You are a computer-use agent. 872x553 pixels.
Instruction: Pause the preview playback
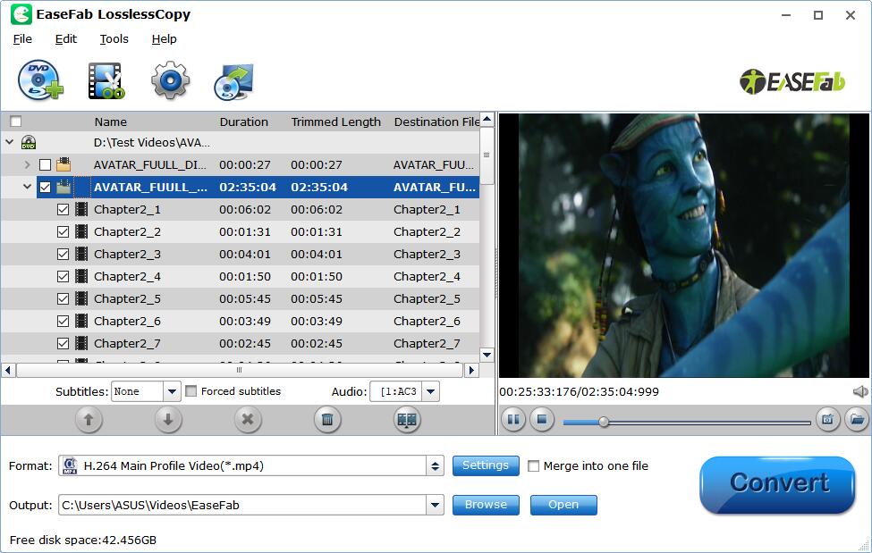(x=513, y=419)
